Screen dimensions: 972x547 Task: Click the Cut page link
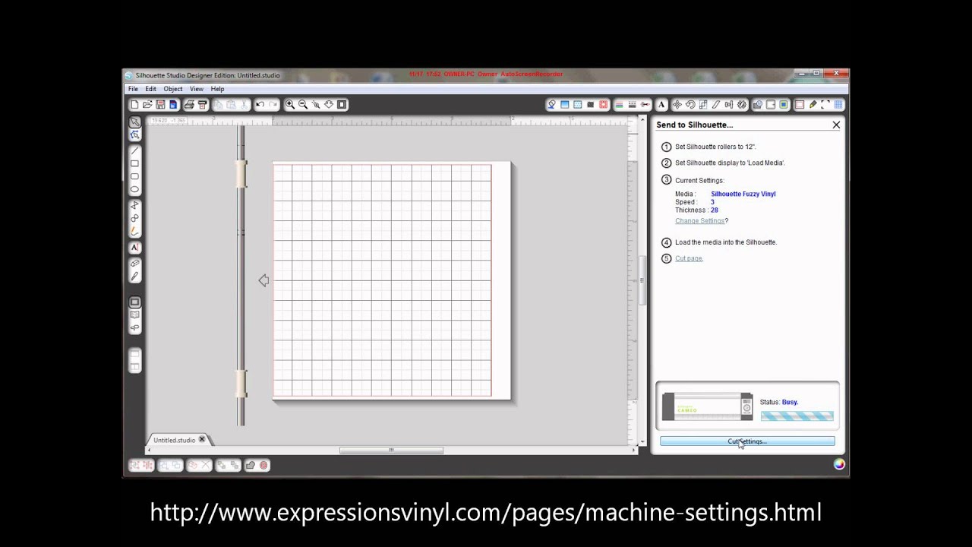pyautogui.click(x=689, y=258)
